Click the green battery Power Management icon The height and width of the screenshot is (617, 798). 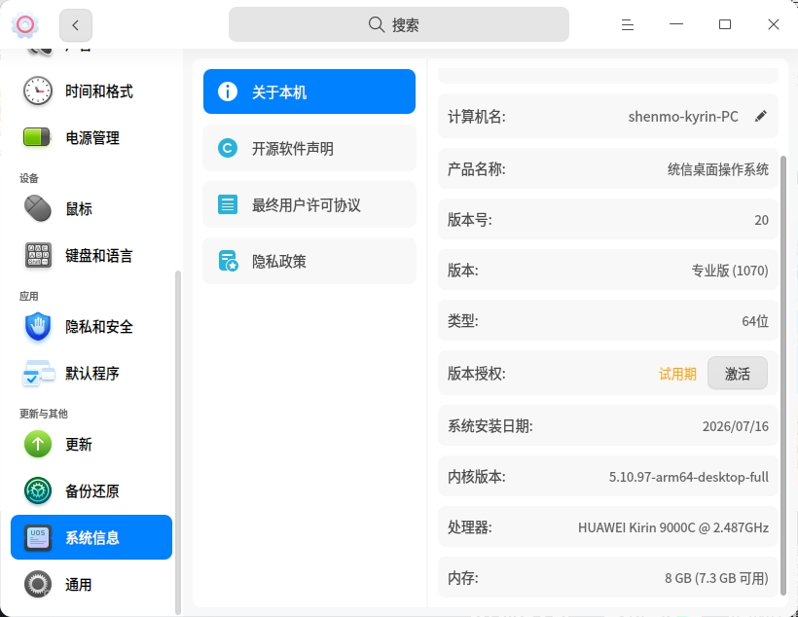(x=37, y=137)
